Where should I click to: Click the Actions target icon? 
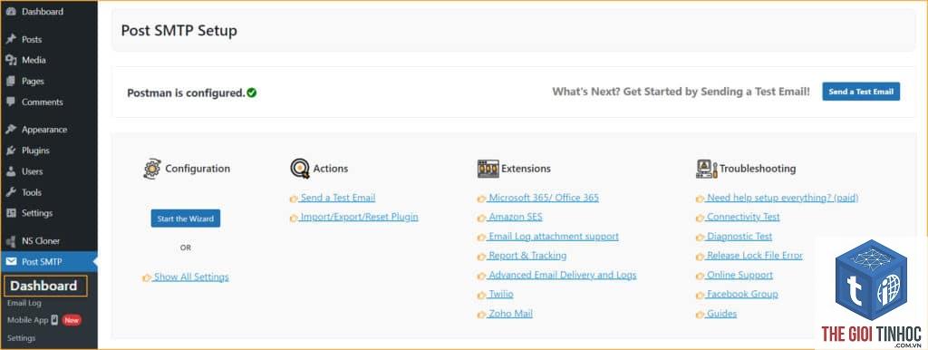click(x=299, y=169)
